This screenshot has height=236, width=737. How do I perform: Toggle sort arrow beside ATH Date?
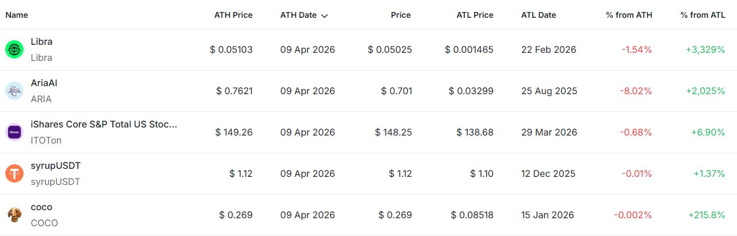pos(325,16)
